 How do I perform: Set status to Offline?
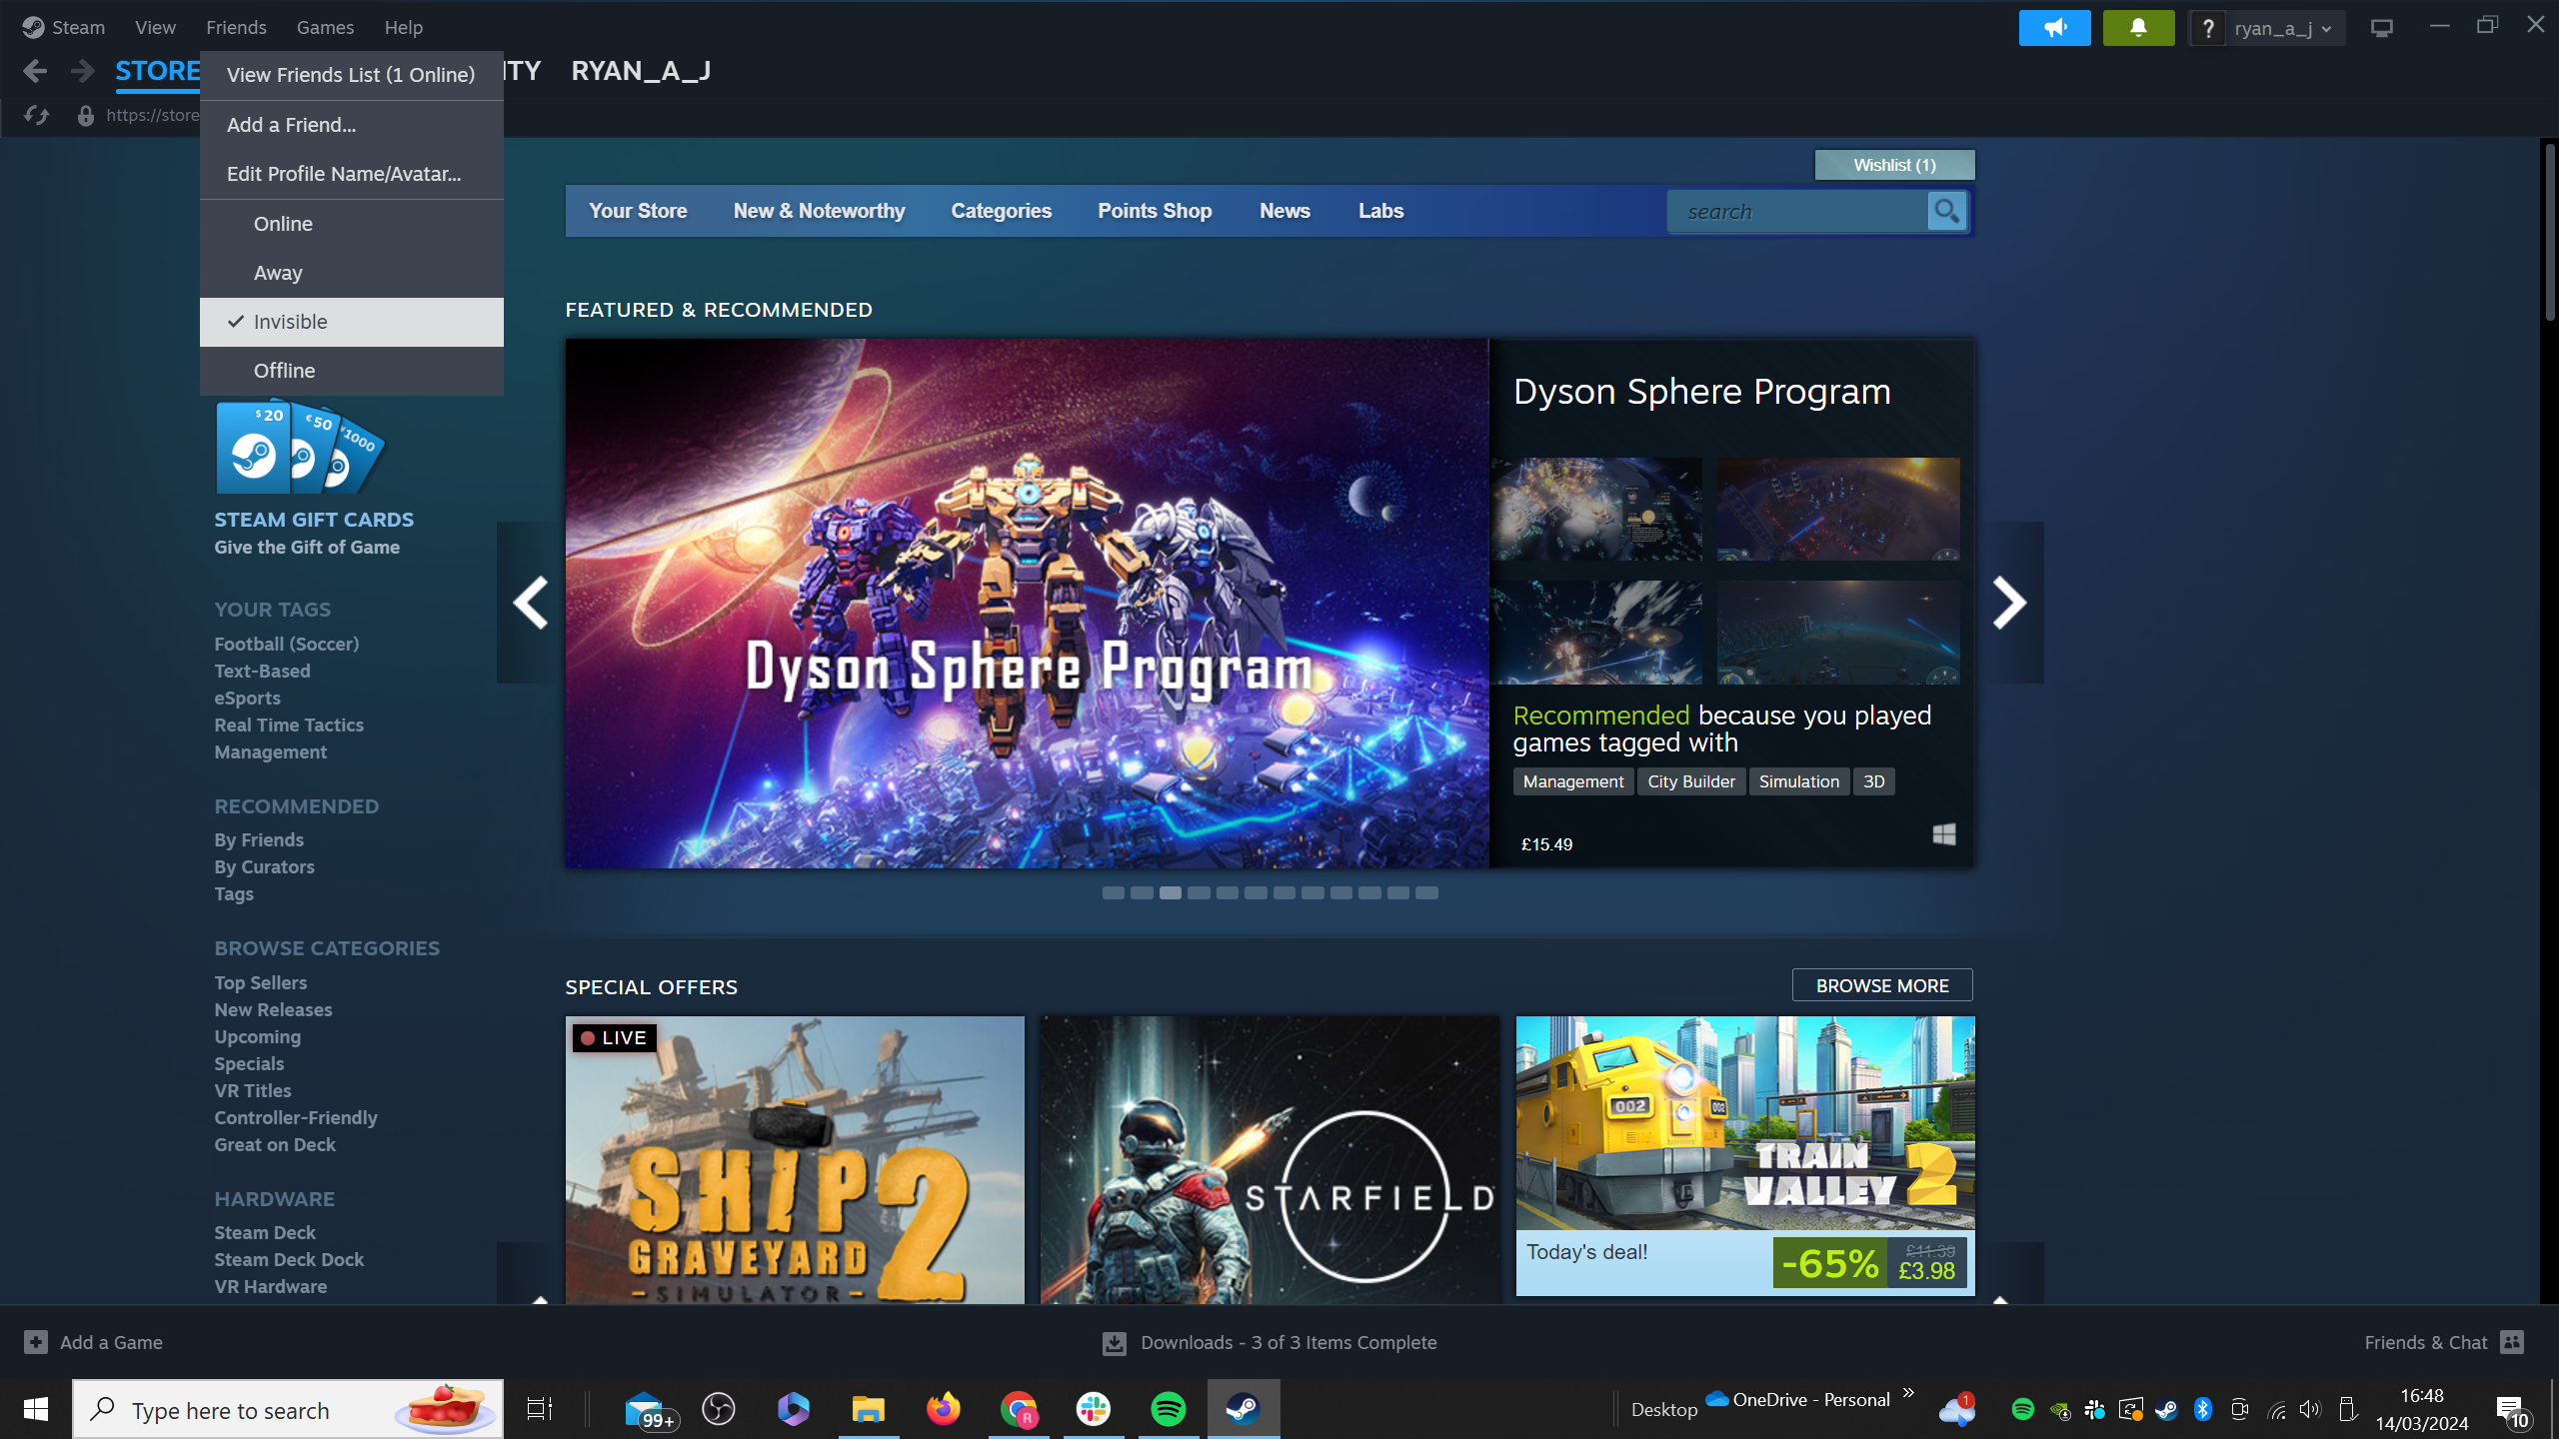click(x=352, y=371)
